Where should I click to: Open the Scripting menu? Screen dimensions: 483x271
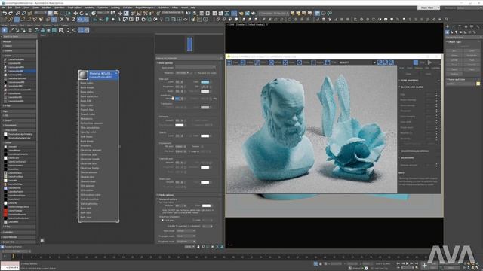[x=115, y=8]
